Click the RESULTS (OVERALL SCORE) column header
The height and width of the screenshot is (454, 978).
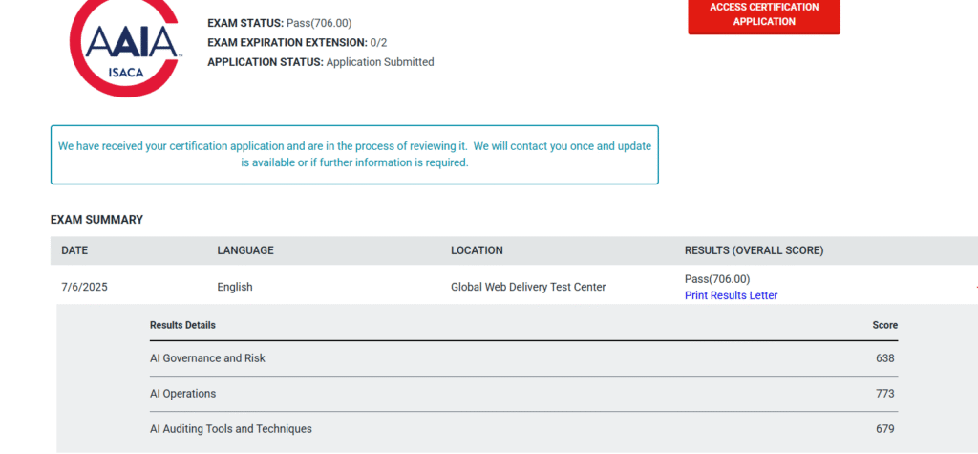point(754,250)
